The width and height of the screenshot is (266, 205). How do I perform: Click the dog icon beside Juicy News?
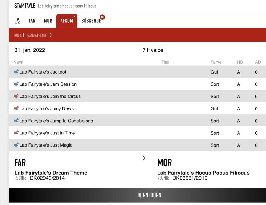click(x=16, y=108)
